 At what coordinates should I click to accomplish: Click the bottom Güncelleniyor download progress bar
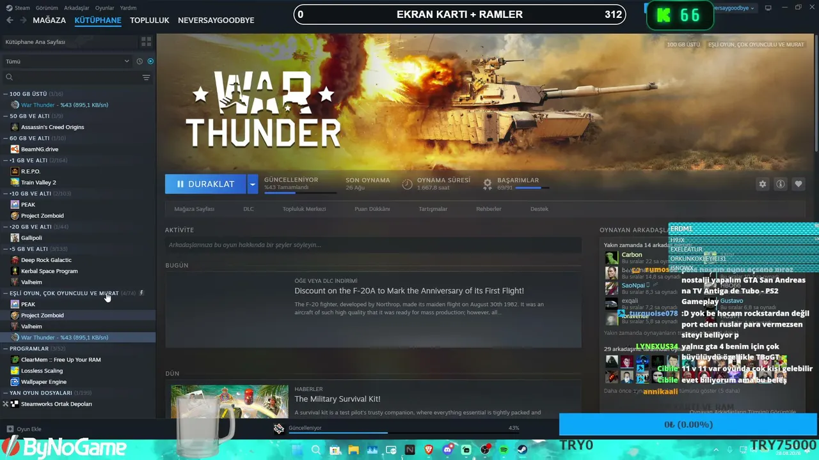404,433
